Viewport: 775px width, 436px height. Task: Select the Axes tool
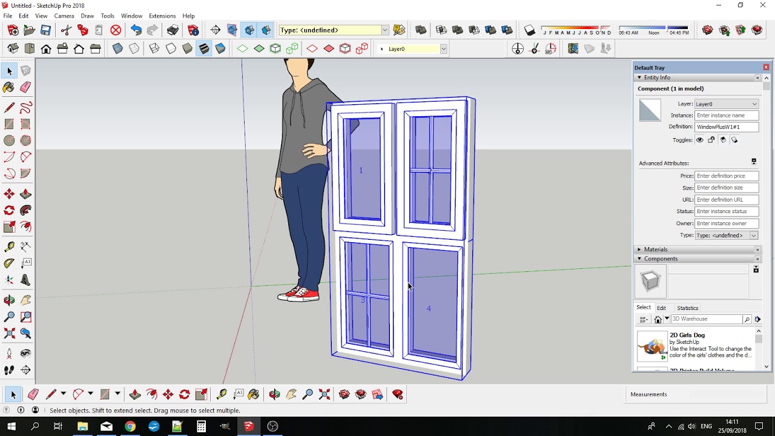(9, 280)
